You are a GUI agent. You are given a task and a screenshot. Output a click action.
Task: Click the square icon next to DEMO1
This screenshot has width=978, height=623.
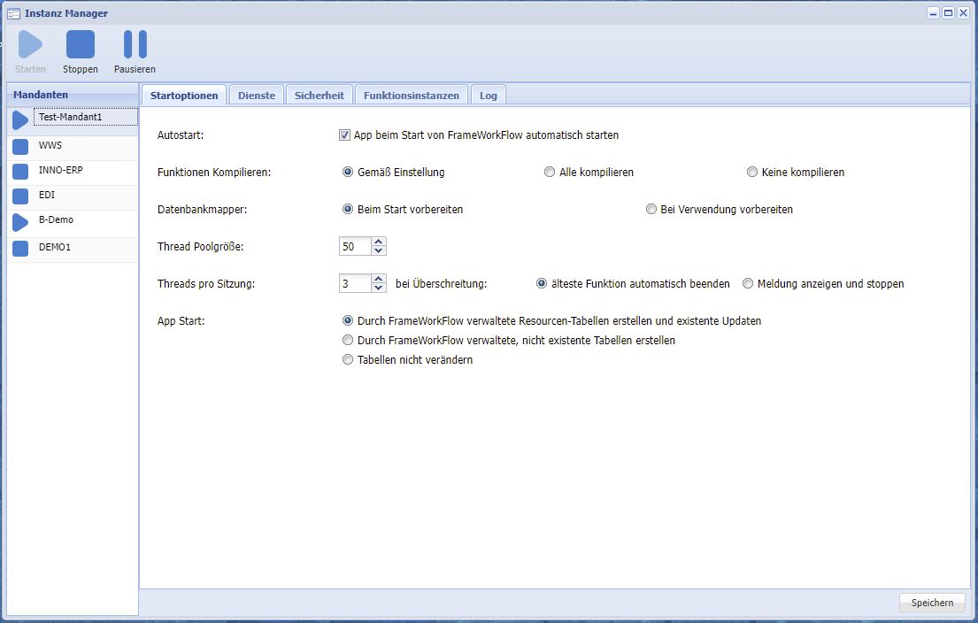pyautogui.click(x=20, y=249)
